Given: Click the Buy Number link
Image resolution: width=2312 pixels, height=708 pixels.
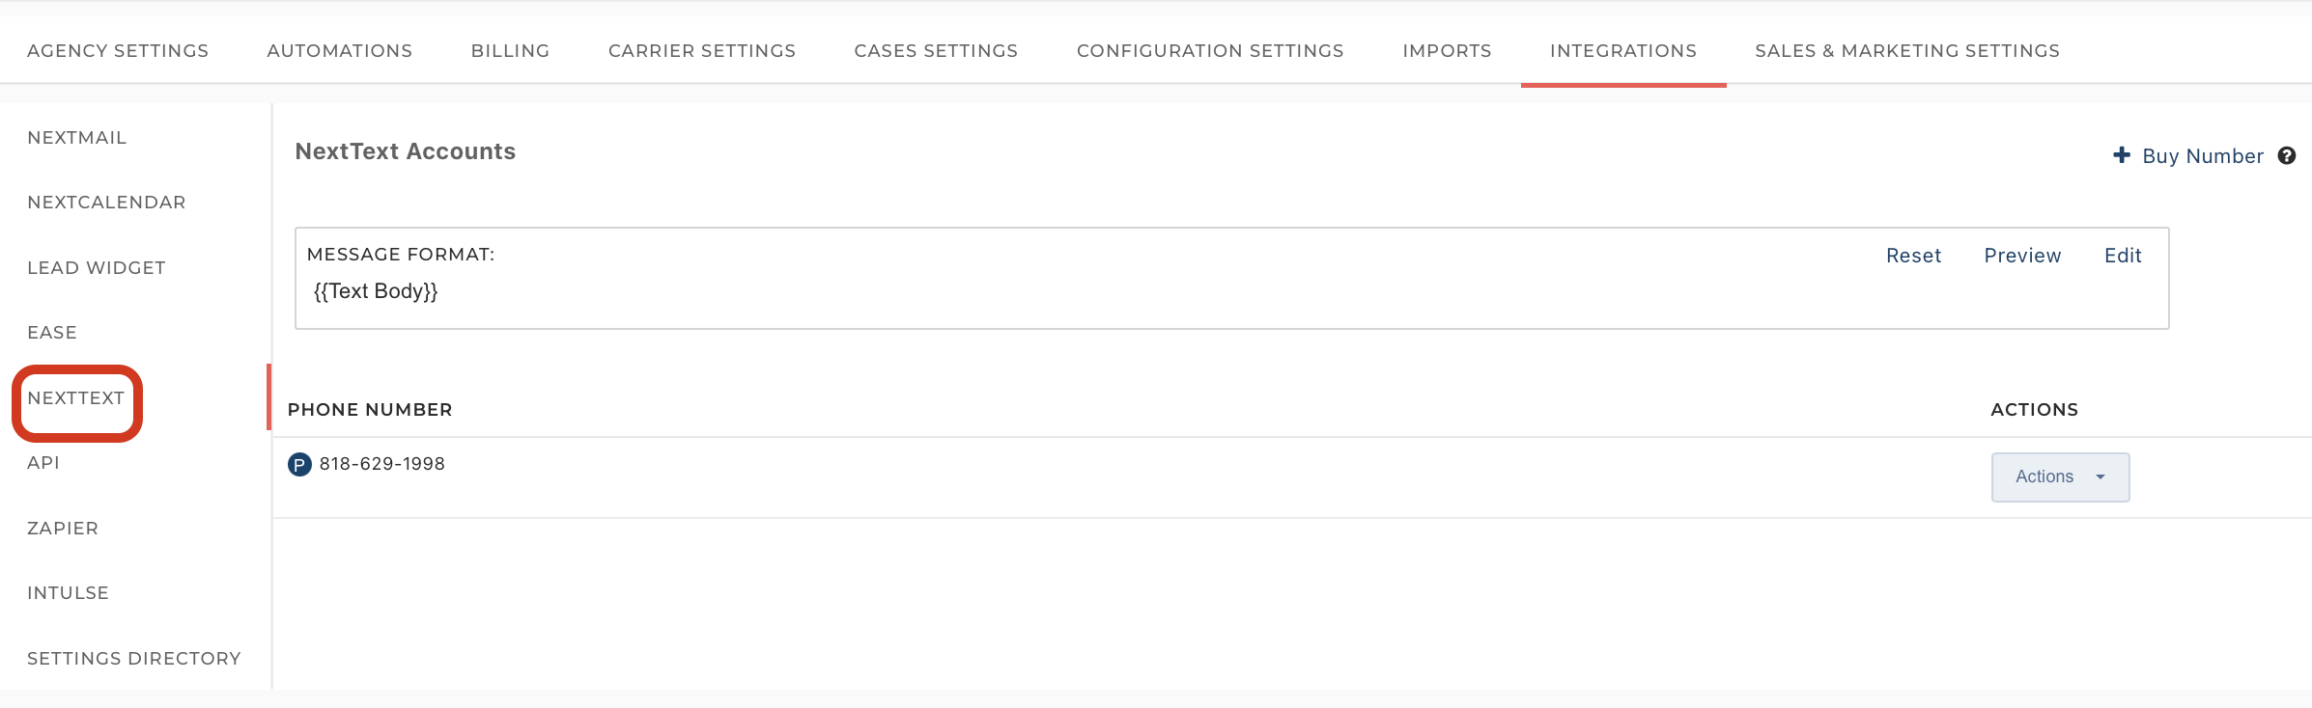Looking at the screenshot, I should pos(2203,156).
